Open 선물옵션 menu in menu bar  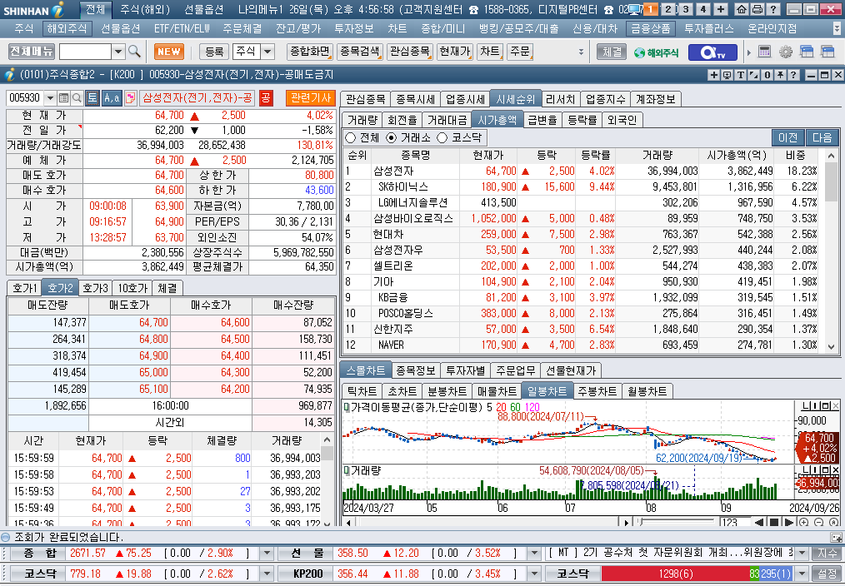(120, 28)
